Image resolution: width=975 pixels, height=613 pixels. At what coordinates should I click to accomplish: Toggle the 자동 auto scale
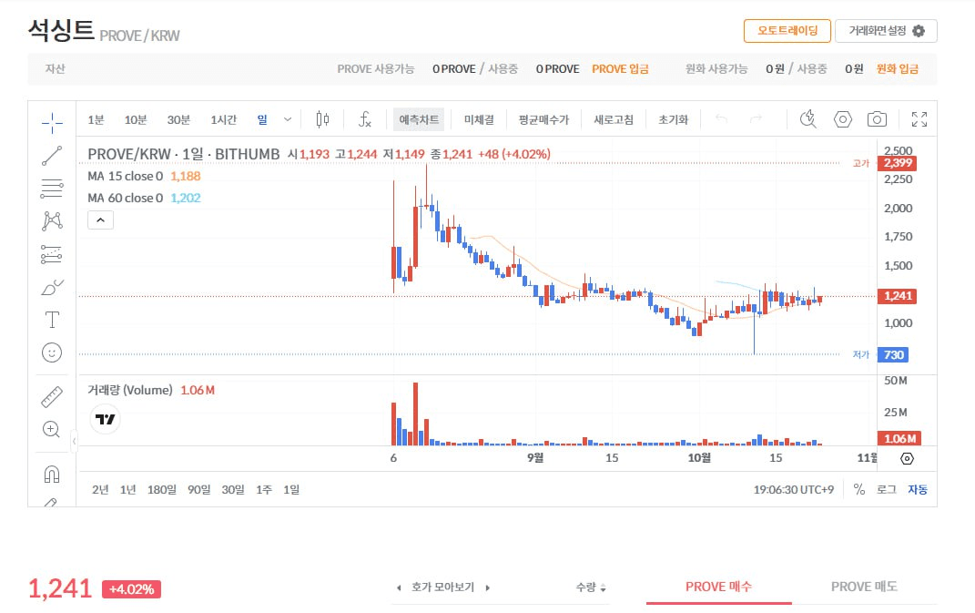point(917,489)
